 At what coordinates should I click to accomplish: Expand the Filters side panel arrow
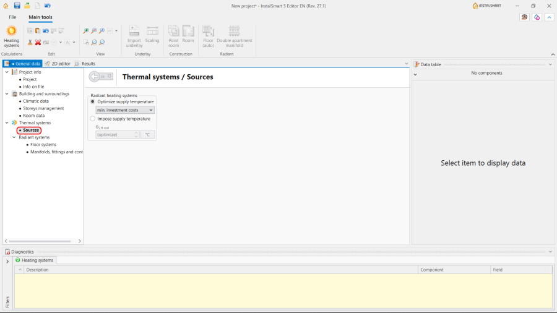click(x=7, y=262)
